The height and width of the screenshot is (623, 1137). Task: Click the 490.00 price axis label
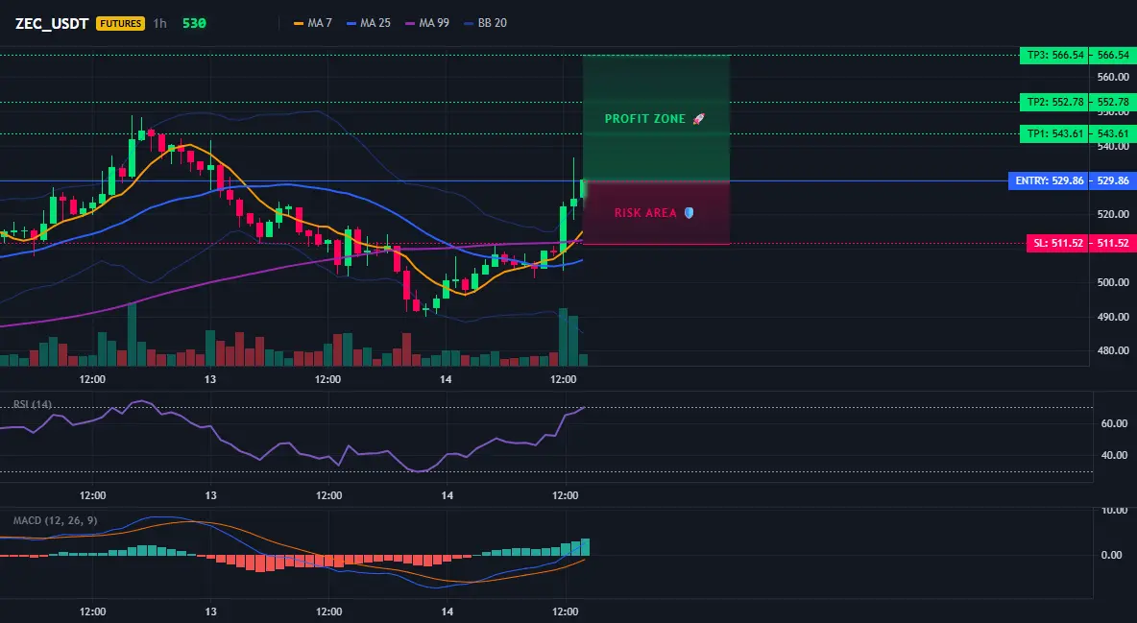coord(1113,317)
